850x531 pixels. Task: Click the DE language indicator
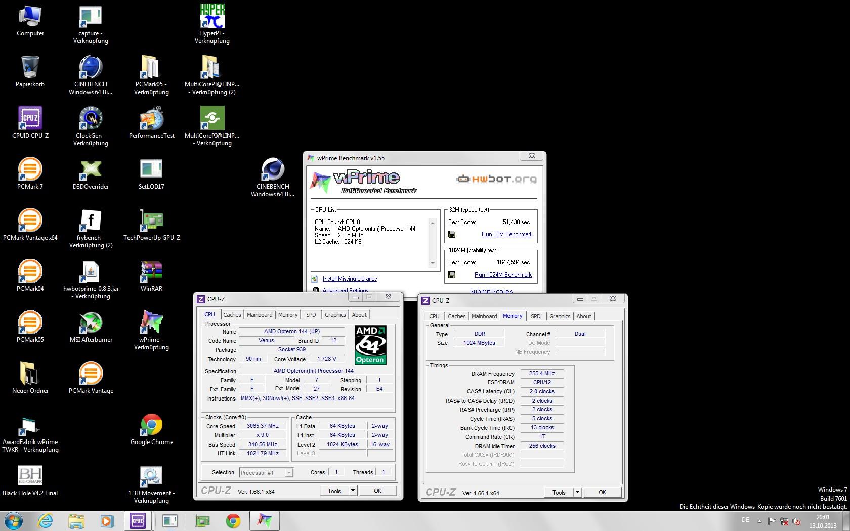click(x=745, y=520)
